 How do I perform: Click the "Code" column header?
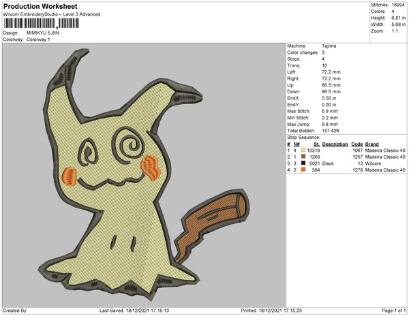click(357, 144)
